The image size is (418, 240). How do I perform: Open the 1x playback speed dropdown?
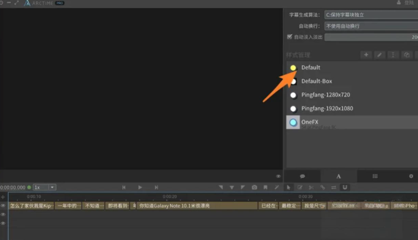tap(45, 187)
